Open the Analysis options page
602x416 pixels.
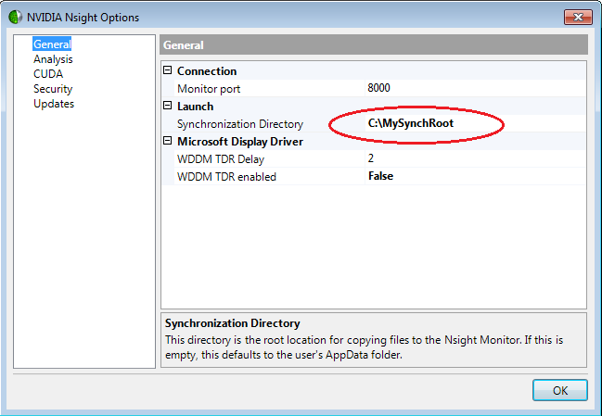[53, 59]
